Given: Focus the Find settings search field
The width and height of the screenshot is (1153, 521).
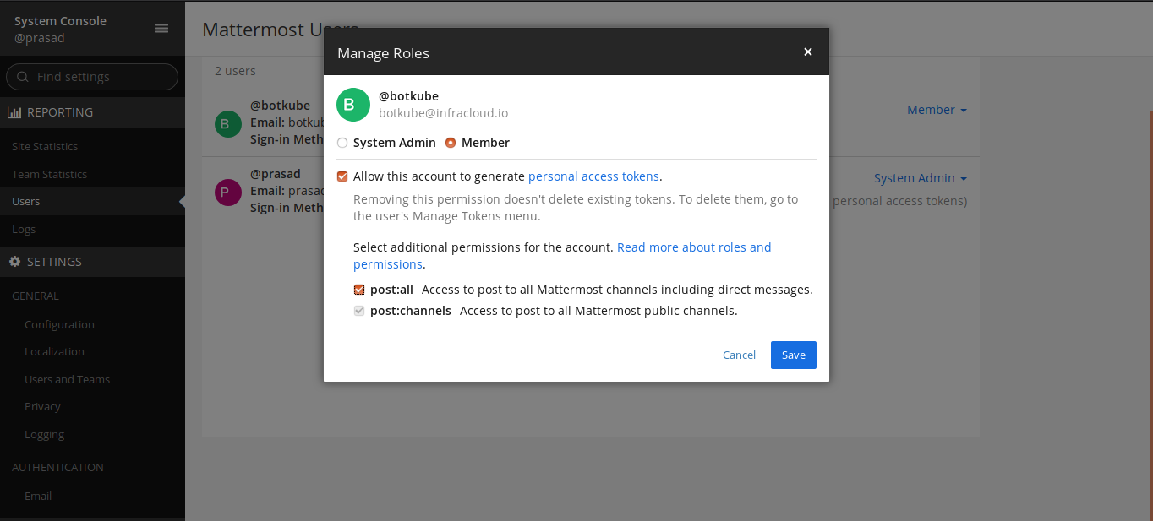Looking at the screenshot, I should pyautogui.click(x=101, y=77).
